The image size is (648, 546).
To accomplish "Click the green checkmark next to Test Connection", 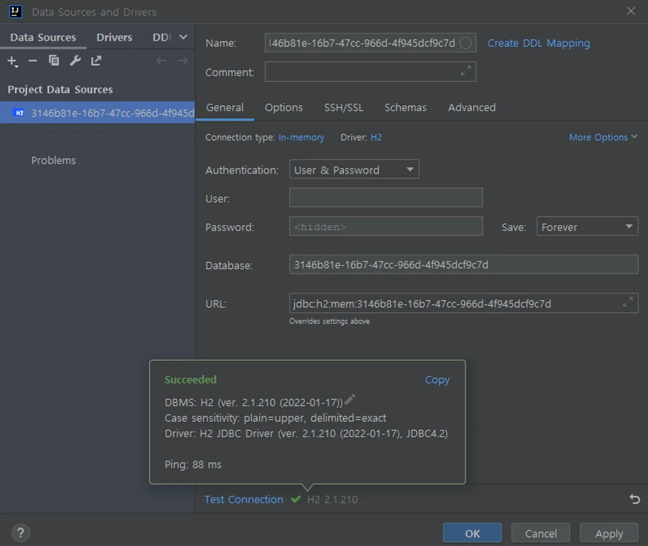I will point(295,499).
